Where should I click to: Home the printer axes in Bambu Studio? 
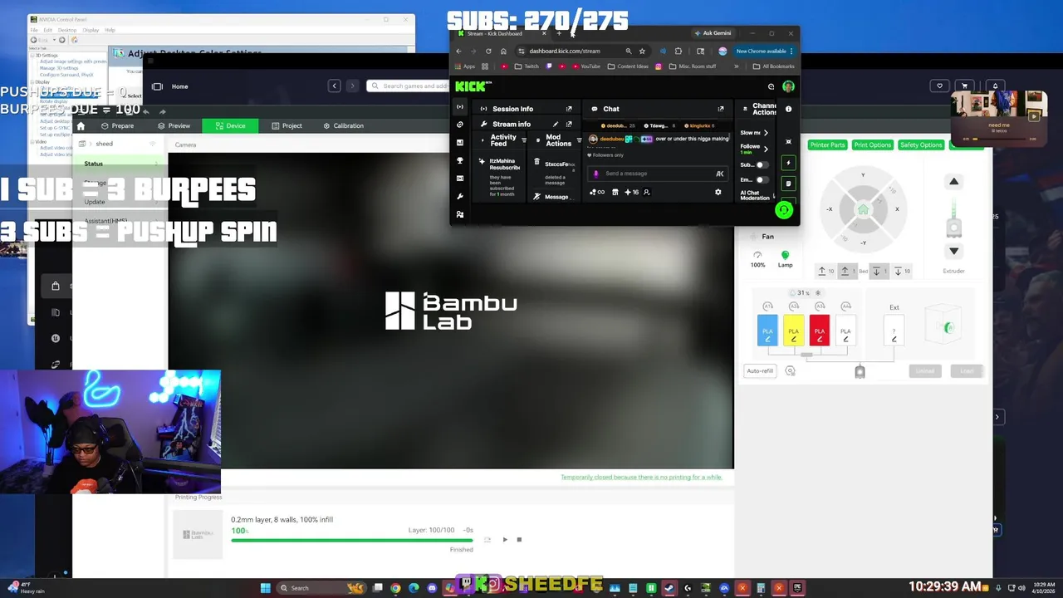click(863, 209)
